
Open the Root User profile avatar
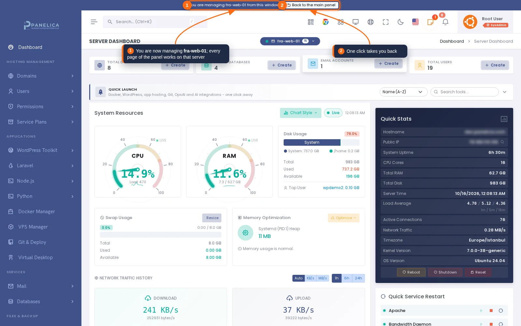click(470, 22)
